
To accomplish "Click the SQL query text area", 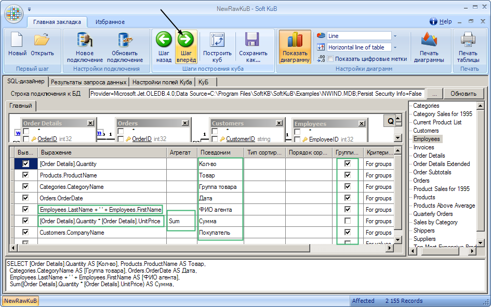I will point(245,275).
